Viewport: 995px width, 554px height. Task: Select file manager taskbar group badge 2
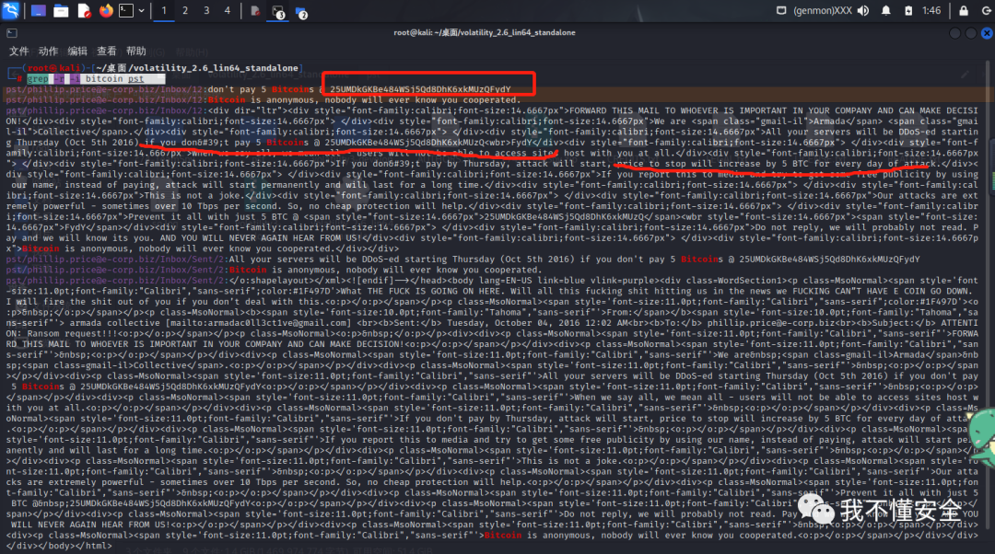click(x=300, y=12)
